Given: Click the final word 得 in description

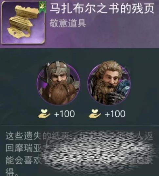Looking at the screenshot, I should (x=10, y=172).
